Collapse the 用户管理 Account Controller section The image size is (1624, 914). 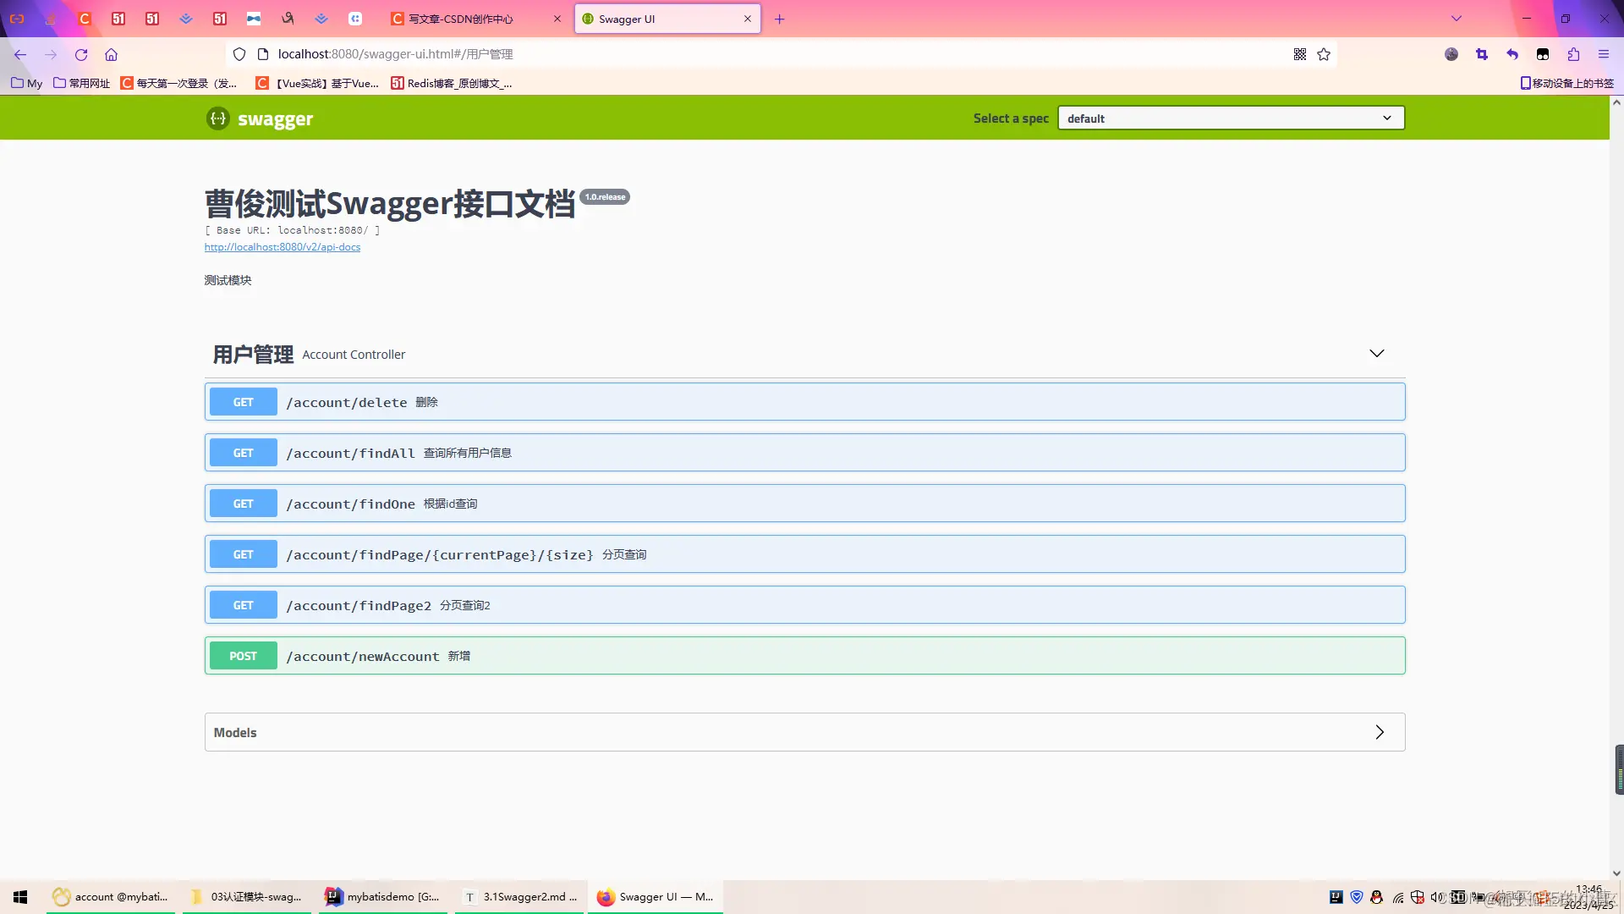tap(1376, 354)
